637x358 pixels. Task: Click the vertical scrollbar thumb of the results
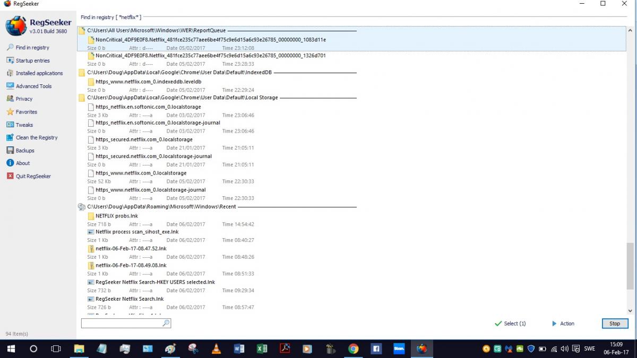tap(631, 265)
